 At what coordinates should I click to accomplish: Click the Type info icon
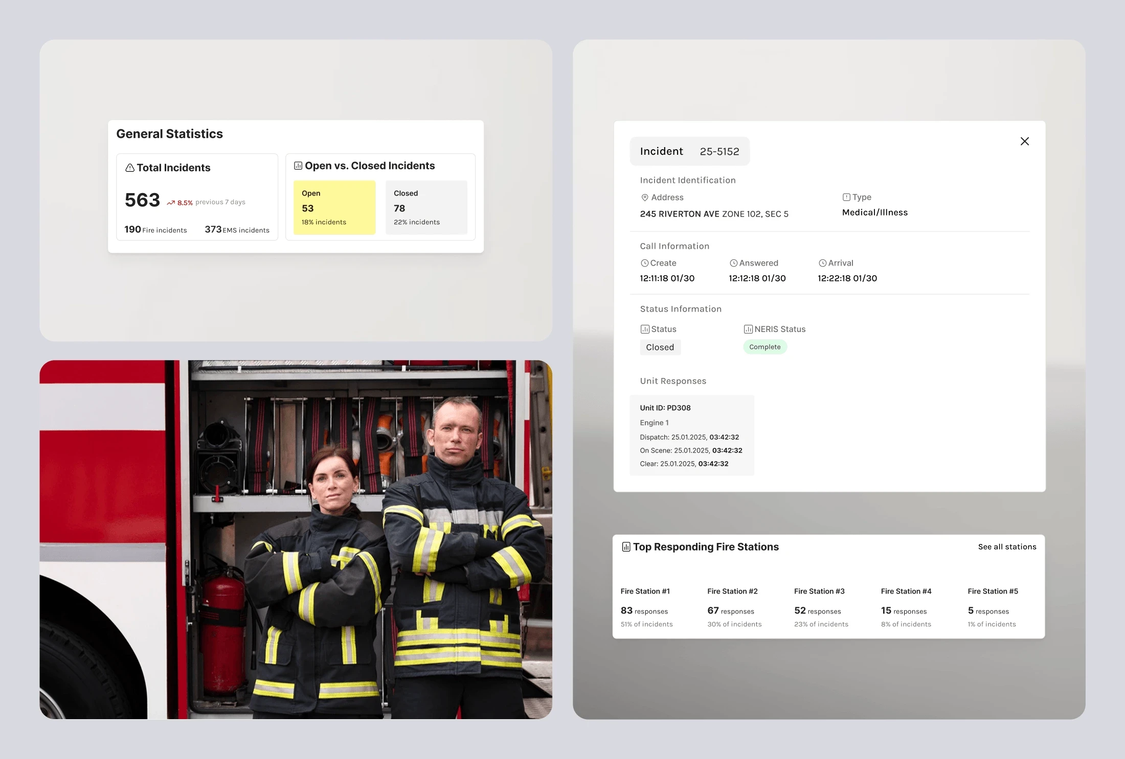(x=846, y=197)
